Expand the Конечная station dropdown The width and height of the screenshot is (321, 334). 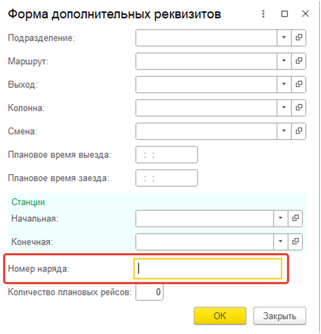click(x=280, y=242)
